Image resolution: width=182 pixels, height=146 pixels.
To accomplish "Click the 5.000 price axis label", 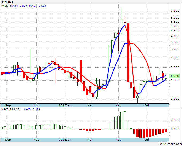I will (x=175, y=26).
